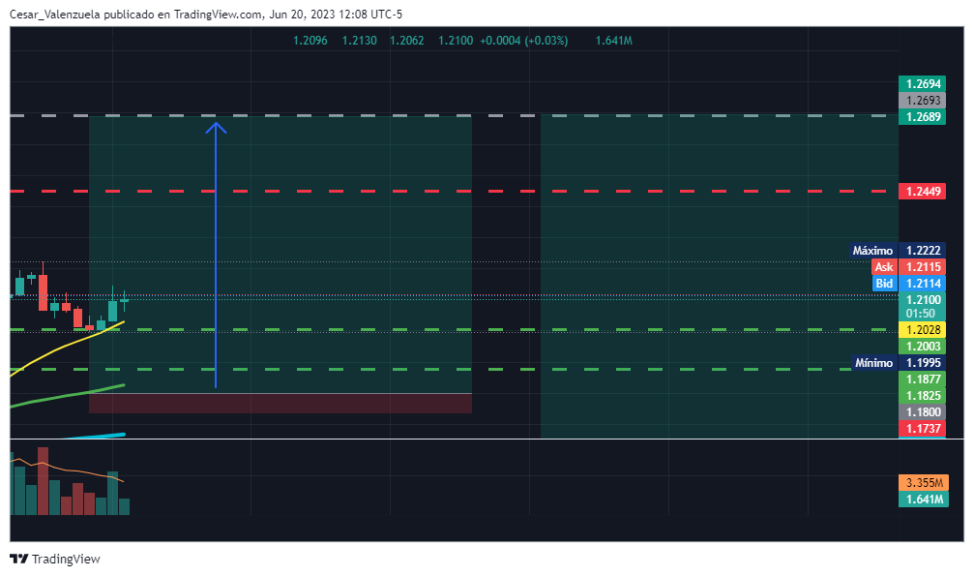Screen dimensions: 974x576
Task: Click the tallest red volume bar
Action: pyautogui.click(x=43, y=481)
